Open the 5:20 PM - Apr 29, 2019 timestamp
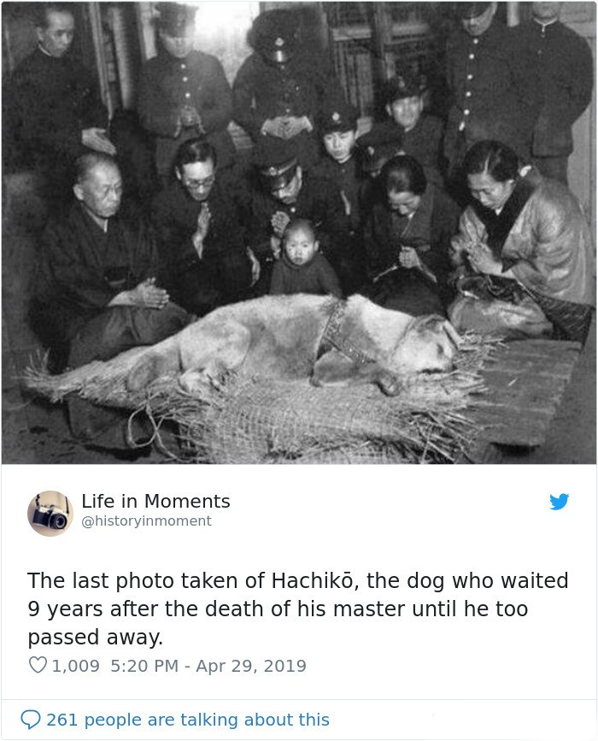This screenshot has height=741, width=598. 208,666
